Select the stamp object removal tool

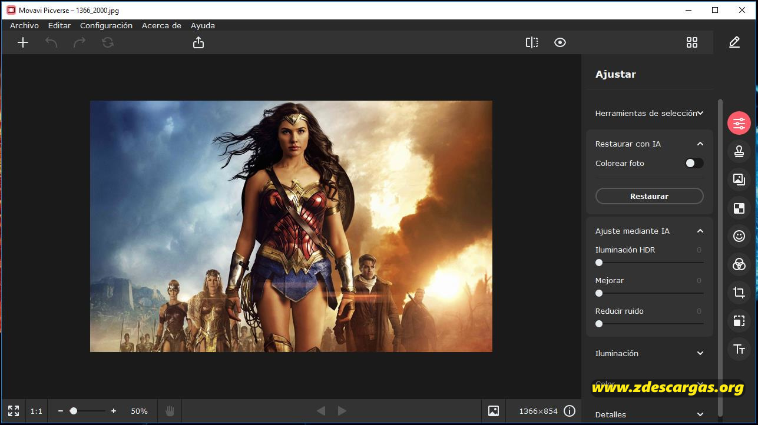click(x=739, y=151)
